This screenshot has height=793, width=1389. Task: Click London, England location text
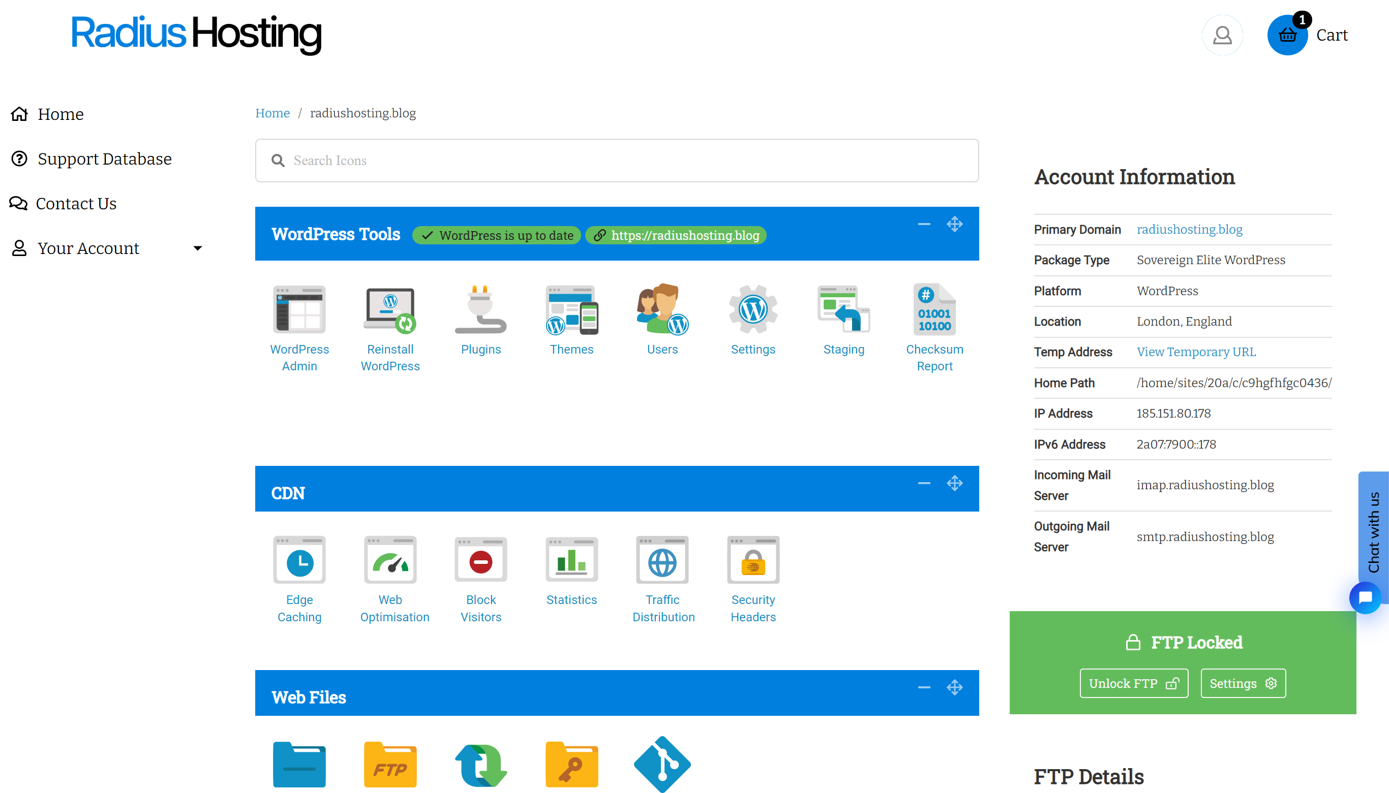[x=1184, y=322]
